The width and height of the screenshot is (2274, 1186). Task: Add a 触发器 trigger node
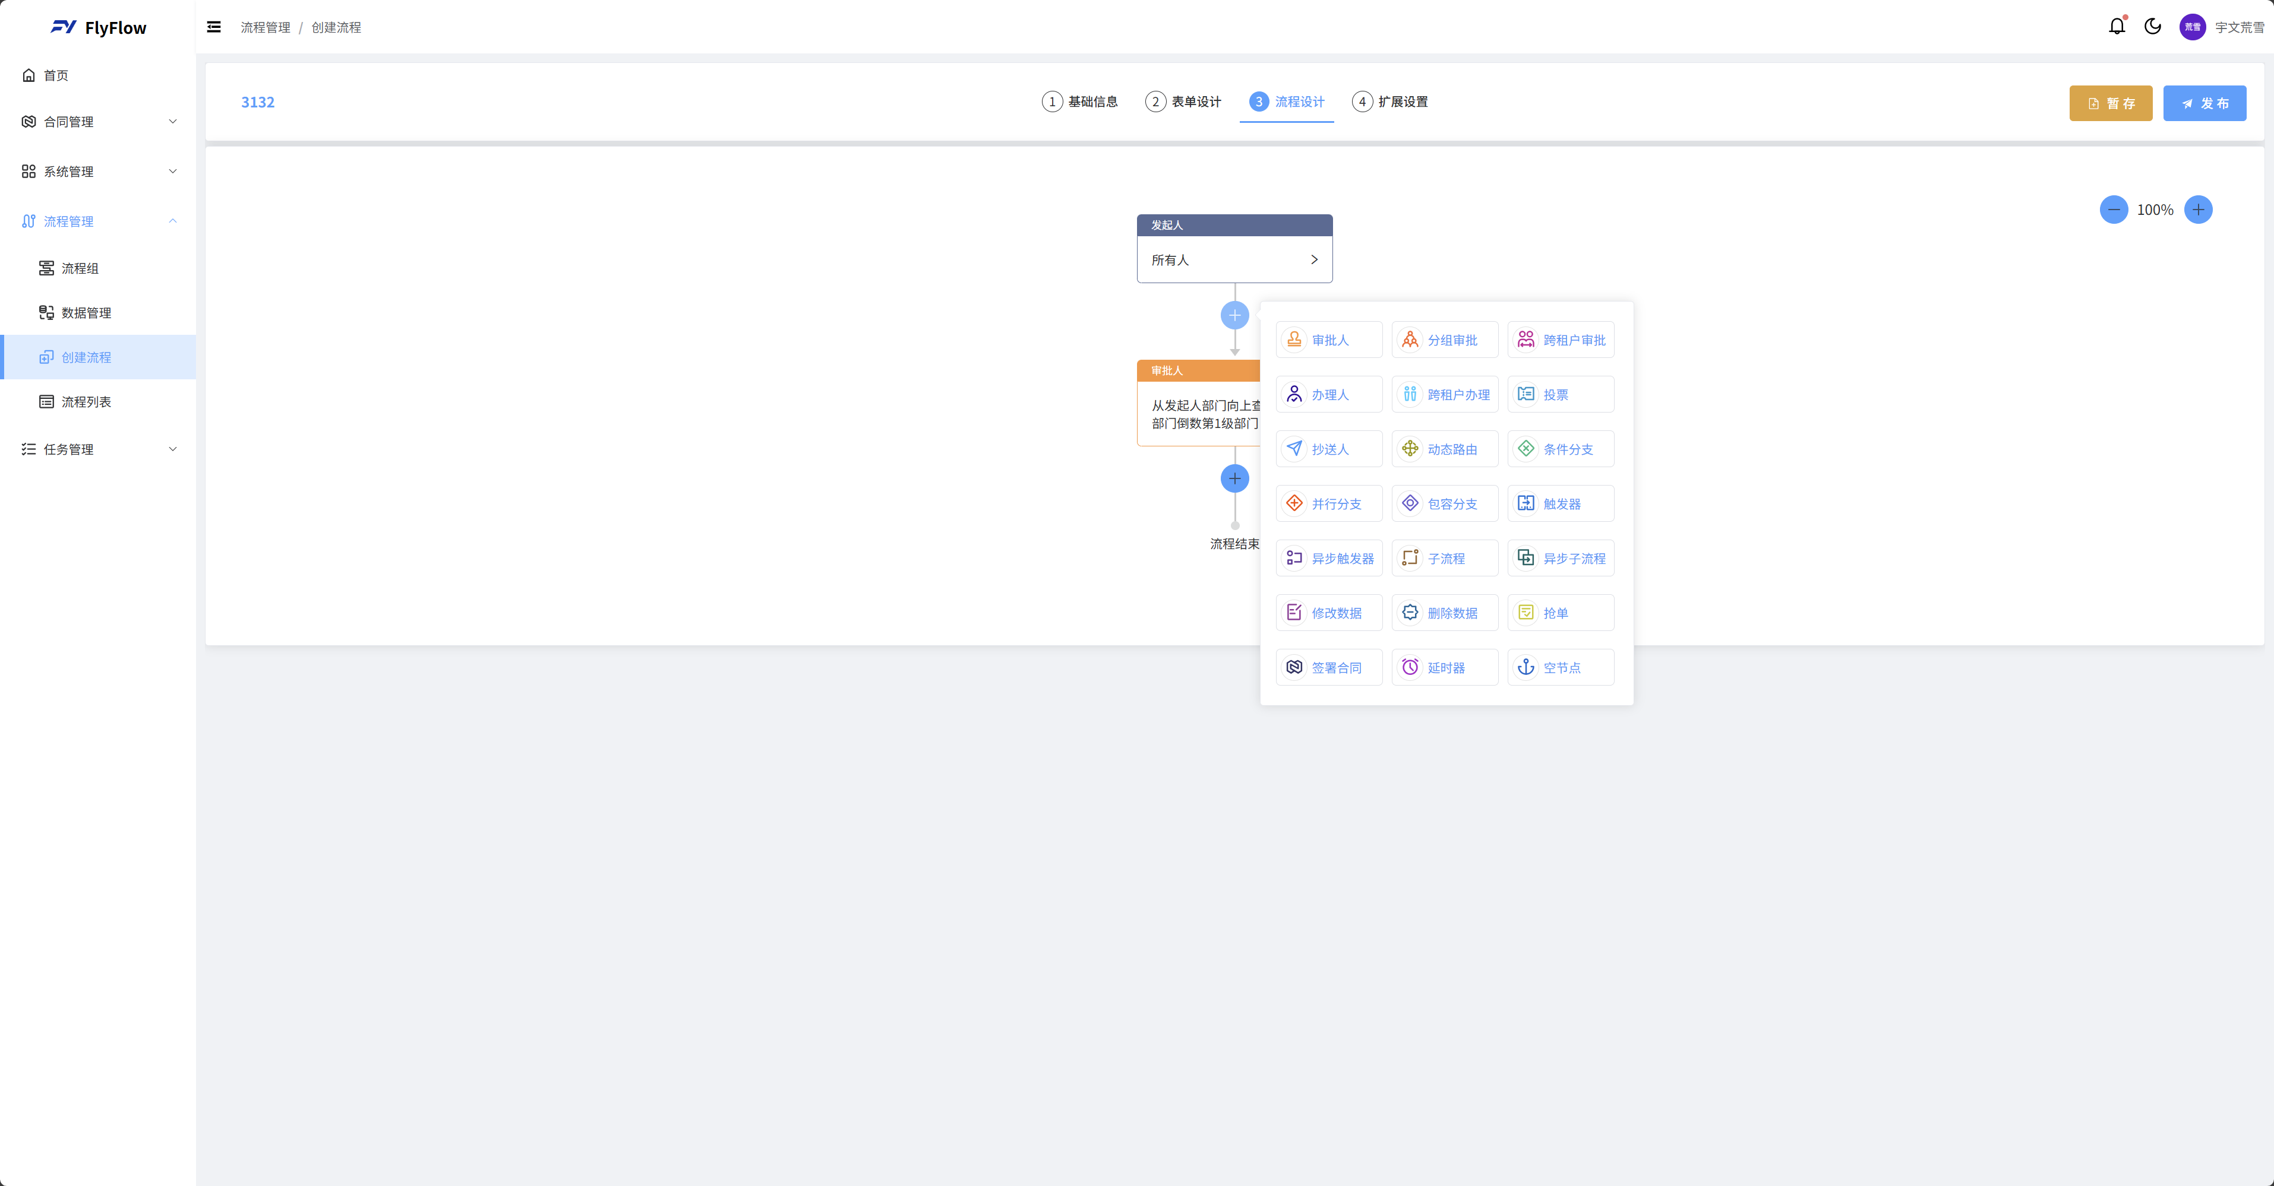(x=1560, y=503)
